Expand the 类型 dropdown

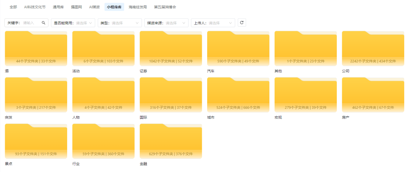tap(120, 23)
